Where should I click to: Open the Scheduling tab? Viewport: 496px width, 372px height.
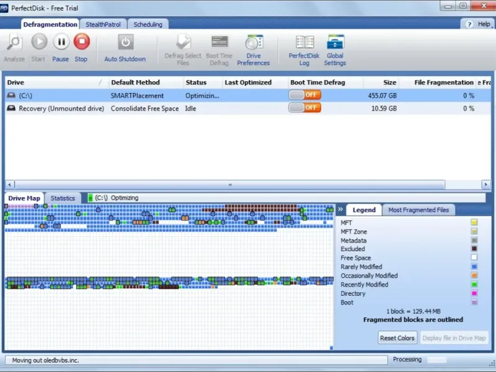148,24
